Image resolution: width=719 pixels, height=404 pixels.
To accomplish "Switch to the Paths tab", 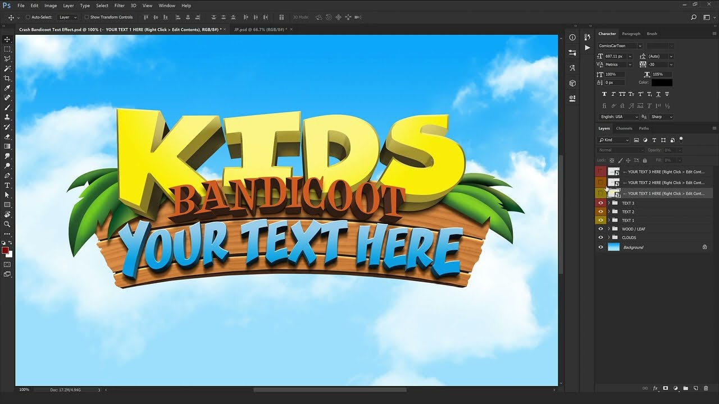I will (x=644, y=128).
